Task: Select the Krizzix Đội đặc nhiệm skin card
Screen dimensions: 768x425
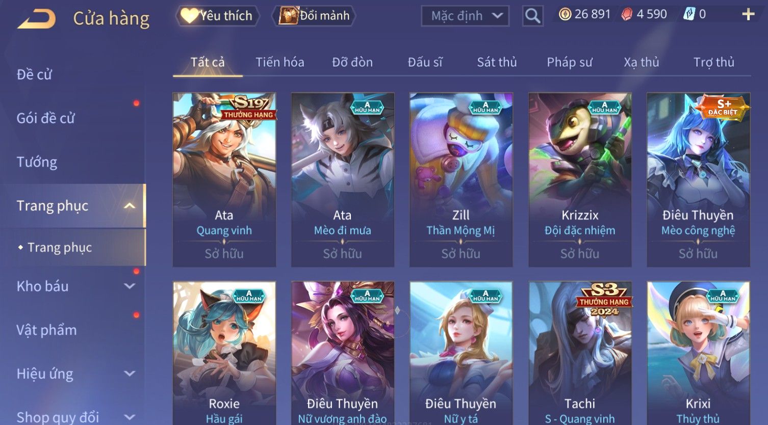Action: coord(580,179)
